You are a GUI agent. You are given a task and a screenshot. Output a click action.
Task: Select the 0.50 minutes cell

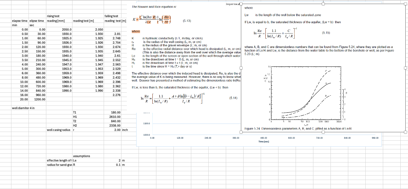19,34
